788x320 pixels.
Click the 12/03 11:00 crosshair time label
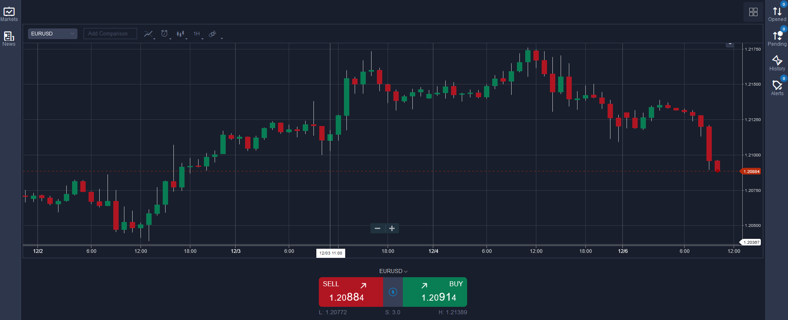click(331, 253)
